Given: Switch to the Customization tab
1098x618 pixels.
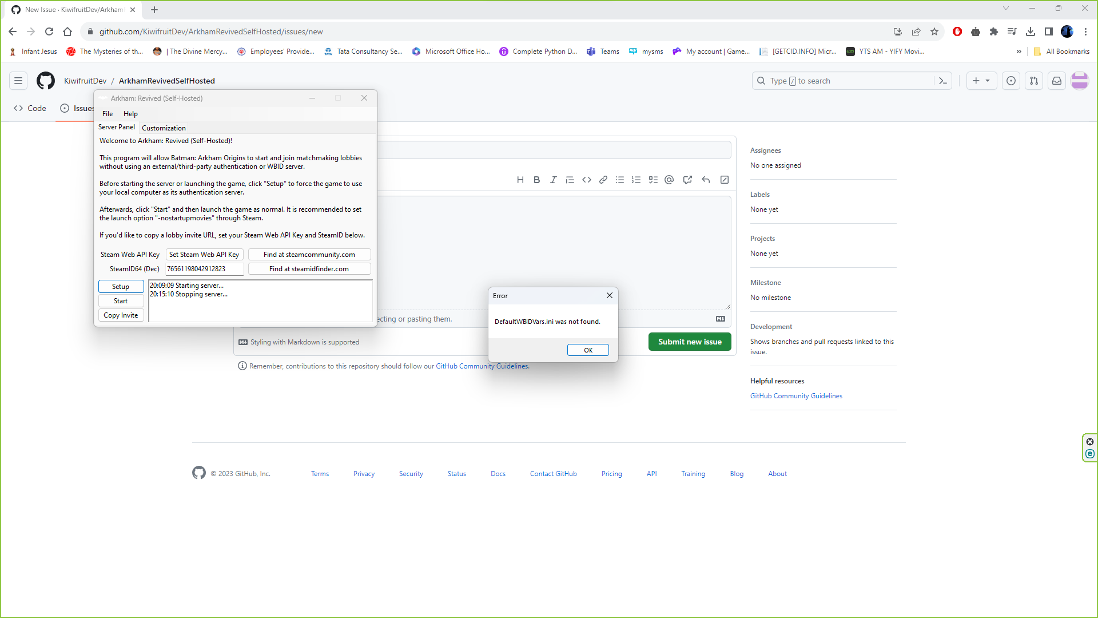Looking at the screenshot, I should coord(164,128).
